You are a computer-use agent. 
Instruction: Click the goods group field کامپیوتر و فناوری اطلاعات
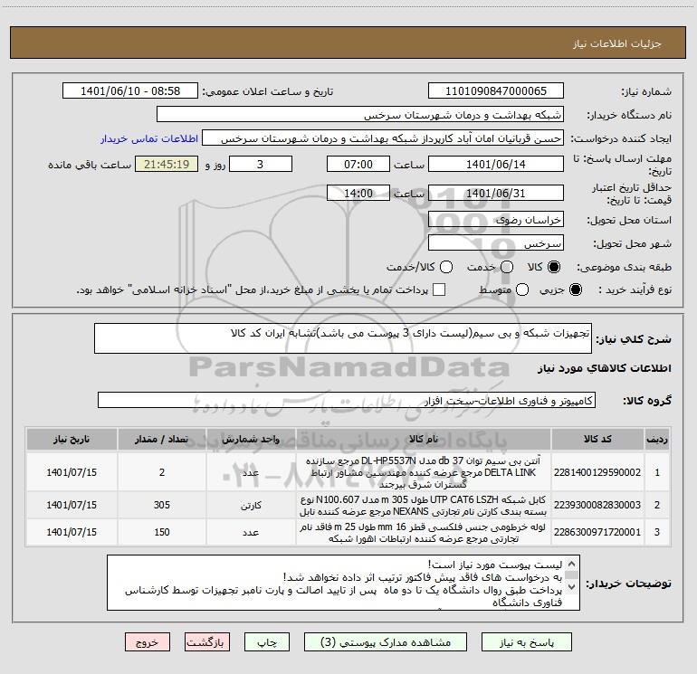coord(347,400)
